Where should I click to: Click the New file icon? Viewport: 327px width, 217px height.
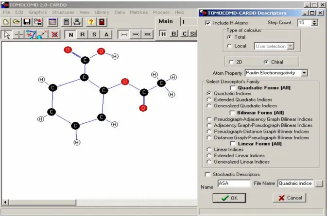(x=6, y=22)
